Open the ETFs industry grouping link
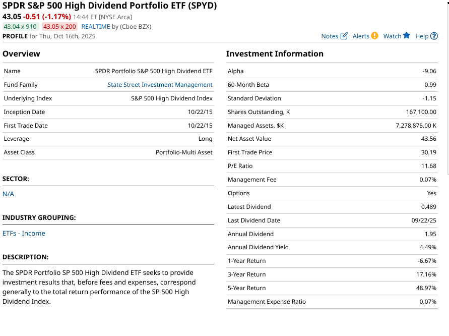449x336 pixels. (10, 234)
